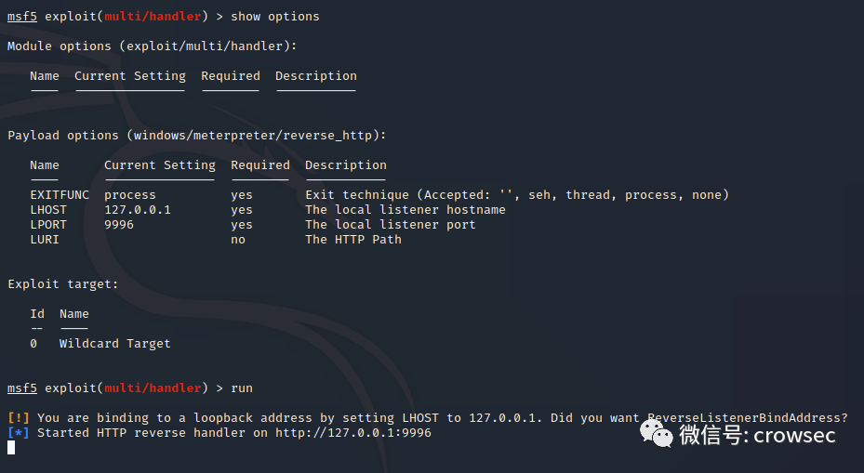This screenshot has height=473, width=864.
Task: Click the 'show options' command text
Action: (274, 17)
